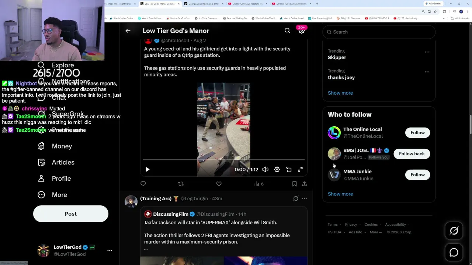Show more trending topics
The image size is (472, 265).
[x=340, y=93]
